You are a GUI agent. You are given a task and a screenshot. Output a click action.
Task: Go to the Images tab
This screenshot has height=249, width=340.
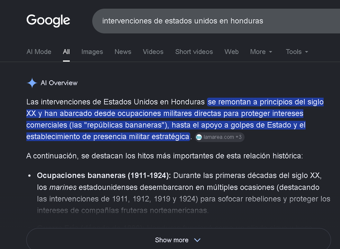[92, 52]
